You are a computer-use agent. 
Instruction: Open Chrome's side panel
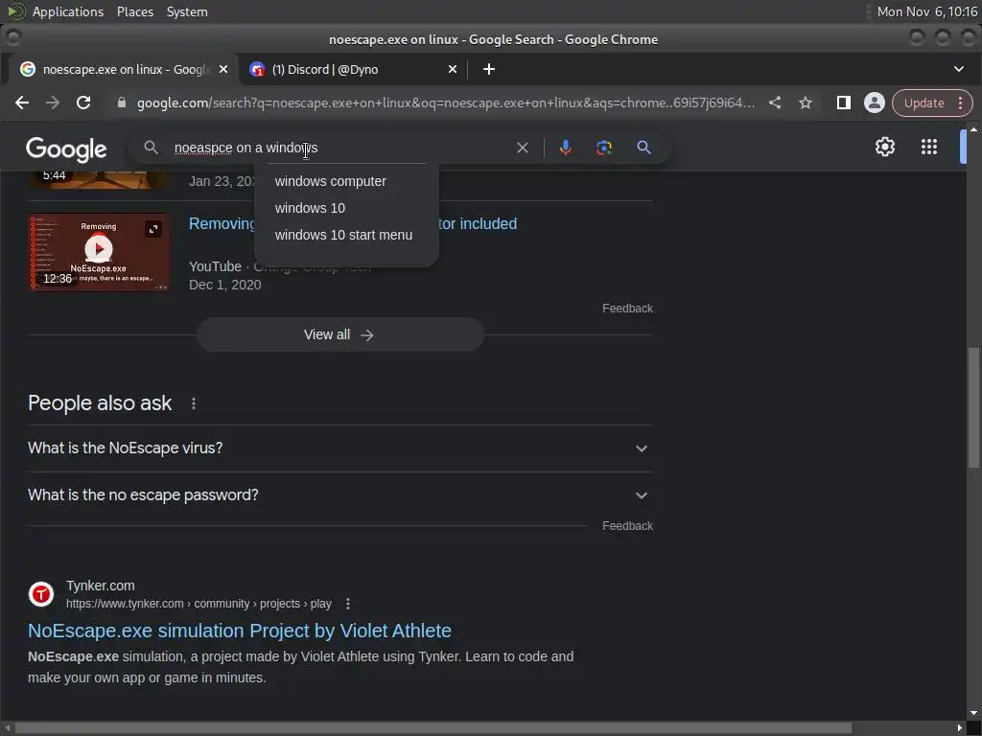[x=844, y=103]
